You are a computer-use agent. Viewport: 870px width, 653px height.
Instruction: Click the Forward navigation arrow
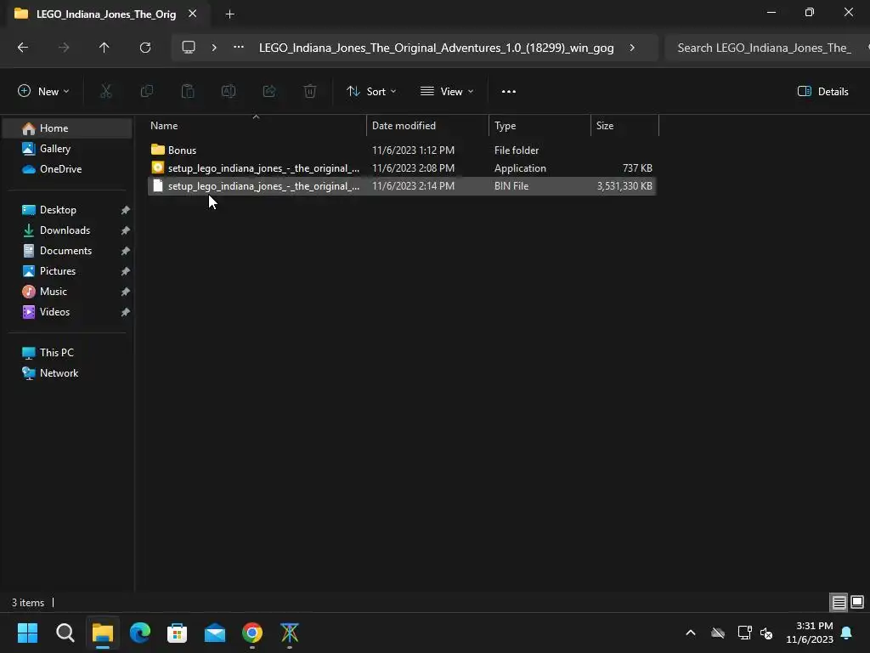point(64,48)
